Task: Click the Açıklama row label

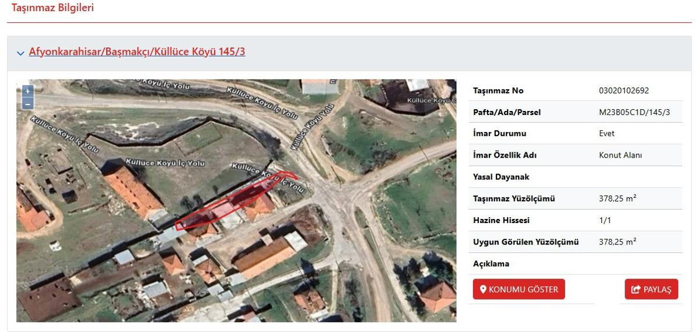Action: point(491,263)
